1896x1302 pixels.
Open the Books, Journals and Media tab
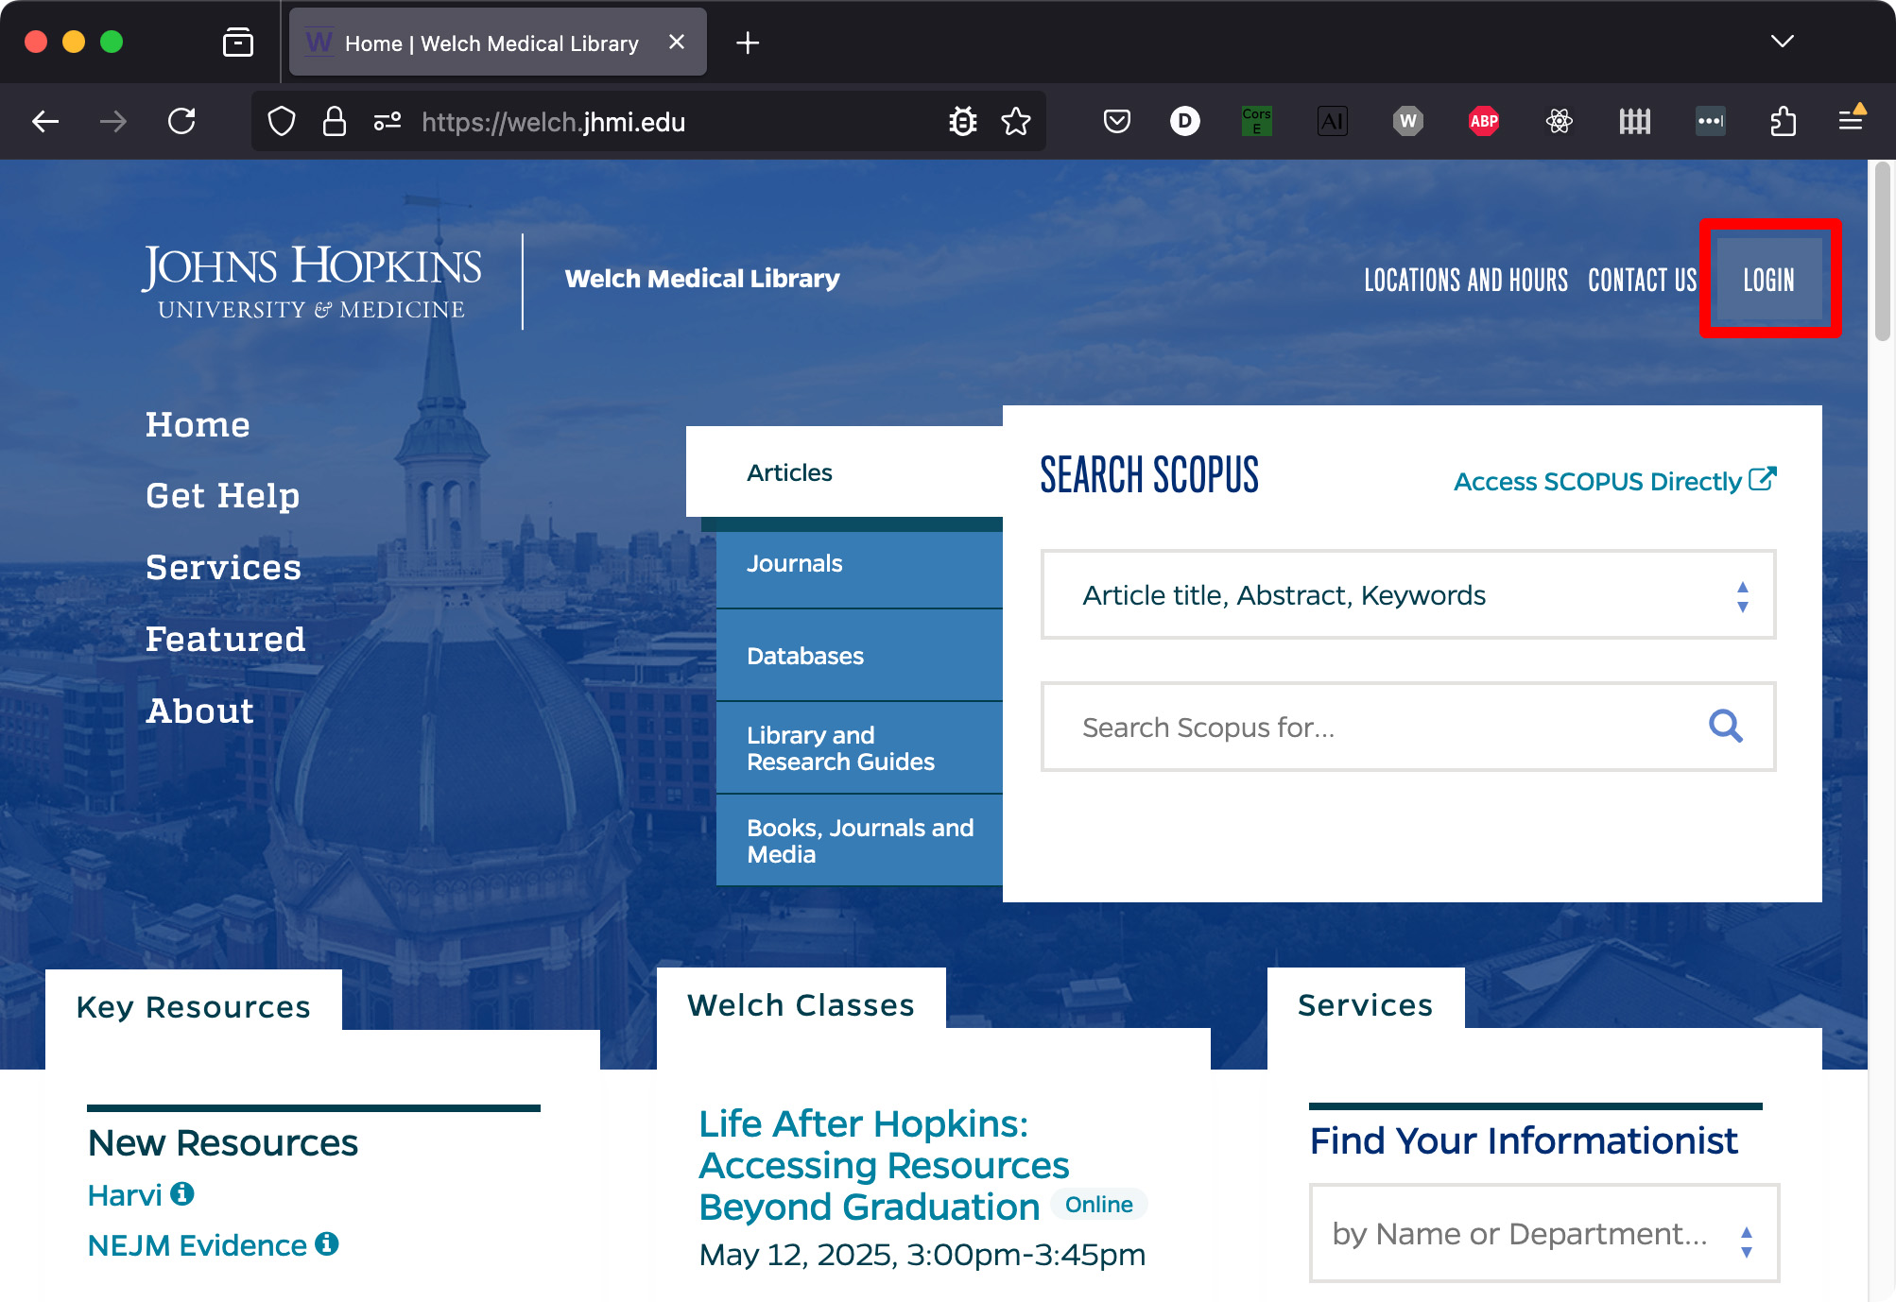(860, 841)
